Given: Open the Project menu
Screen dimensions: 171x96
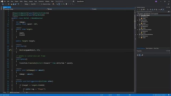Looking at the screenshot, I should click(x=17, y=1).
